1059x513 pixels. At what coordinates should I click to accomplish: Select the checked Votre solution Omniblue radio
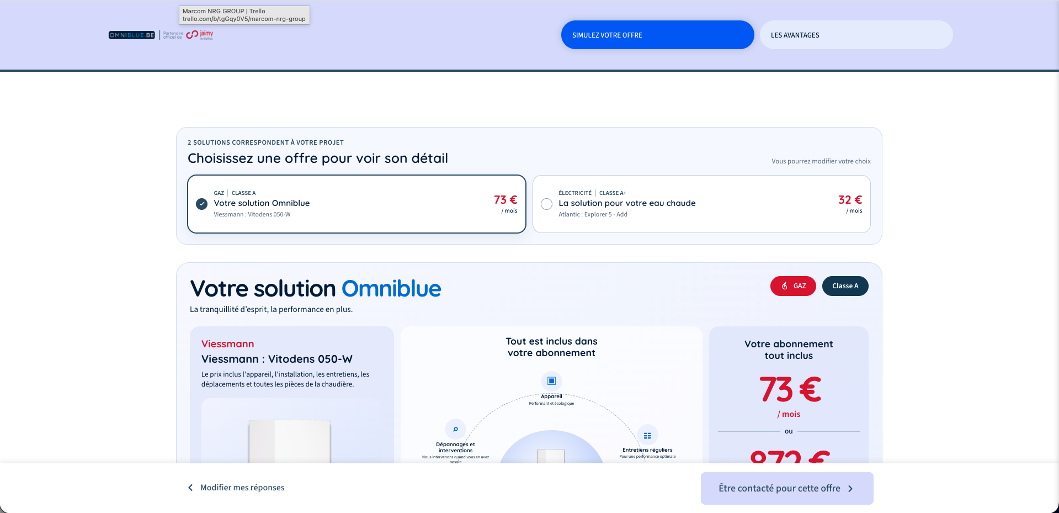[202, 204]
